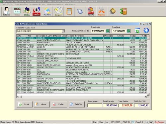Toggle the X mark for cheque 5454 row

coord(112,49)
